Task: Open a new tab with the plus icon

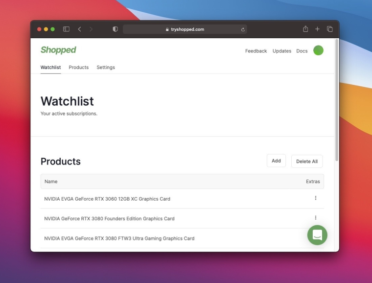Action: pos(317,29)
